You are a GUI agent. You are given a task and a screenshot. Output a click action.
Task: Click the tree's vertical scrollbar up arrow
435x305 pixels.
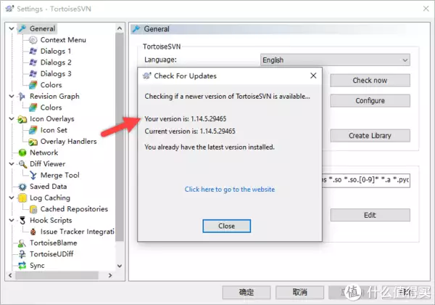click(120, 28)
